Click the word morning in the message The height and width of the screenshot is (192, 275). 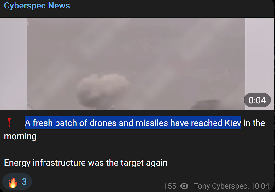[x=20, y=137]
